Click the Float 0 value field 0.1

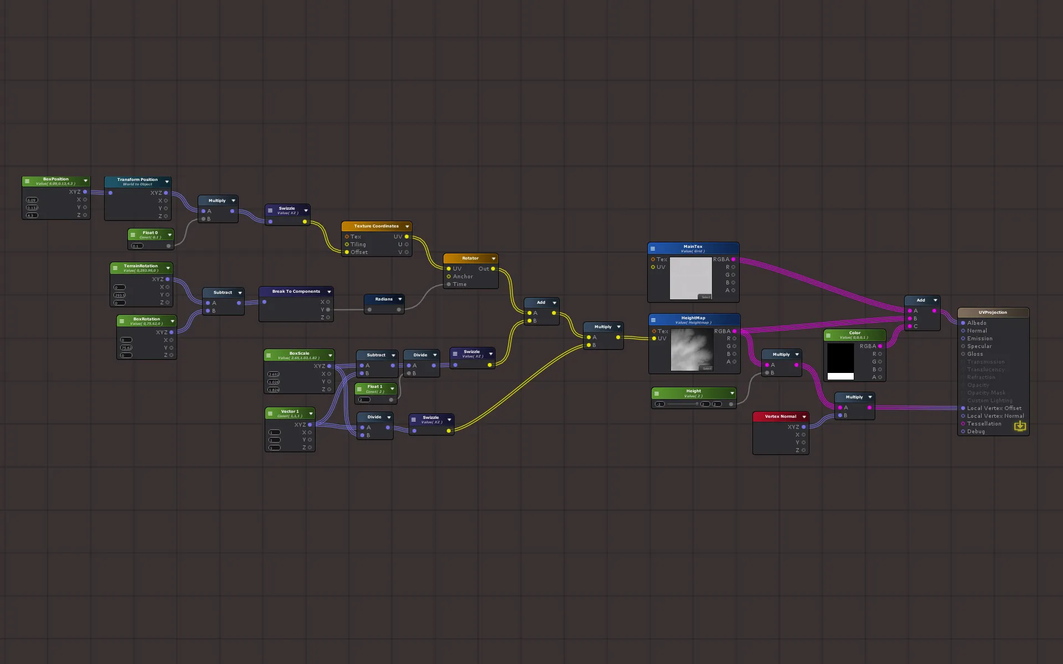(137, 246)
